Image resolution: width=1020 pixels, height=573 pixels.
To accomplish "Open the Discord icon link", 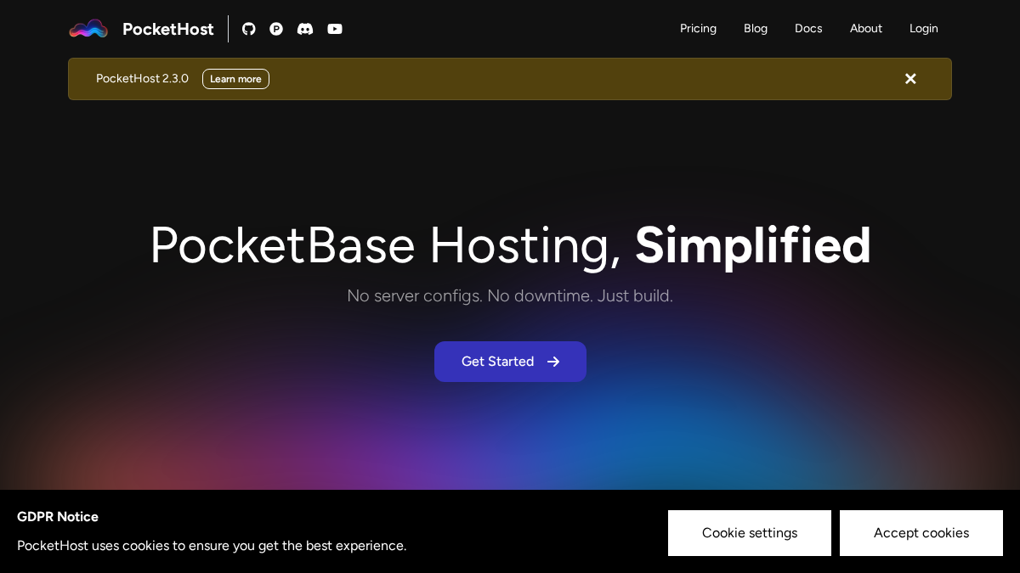I will click(x=305, y=29).
